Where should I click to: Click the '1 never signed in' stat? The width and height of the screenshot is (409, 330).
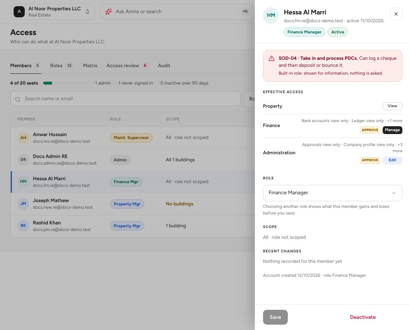[134, 83]
